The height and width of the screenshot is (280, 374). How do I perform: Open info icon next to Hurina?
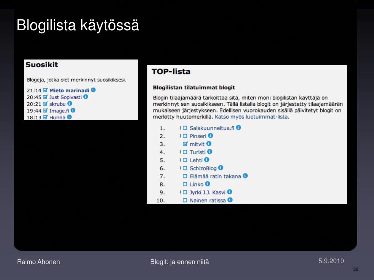click(69, 117)
